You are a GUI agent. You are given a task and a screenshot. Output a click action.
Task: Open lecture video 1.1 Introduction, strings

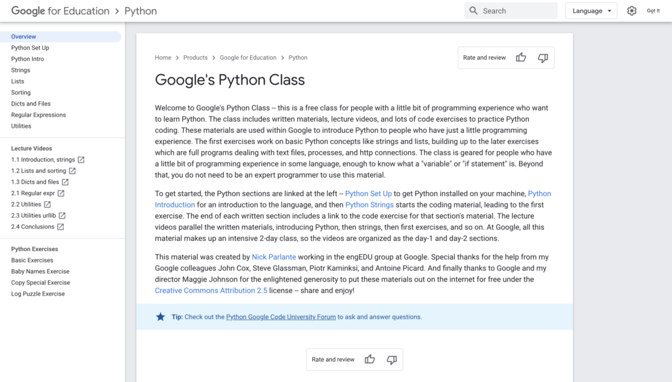43,160
